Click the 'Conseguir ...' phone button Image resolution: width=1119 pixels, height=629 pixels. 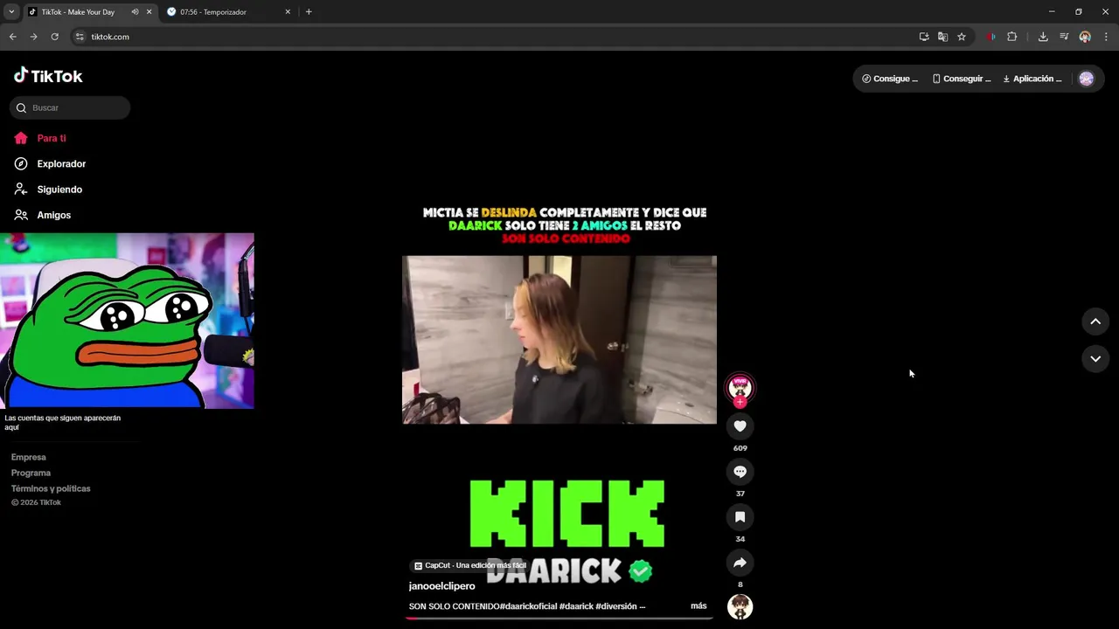coord(962,79)
